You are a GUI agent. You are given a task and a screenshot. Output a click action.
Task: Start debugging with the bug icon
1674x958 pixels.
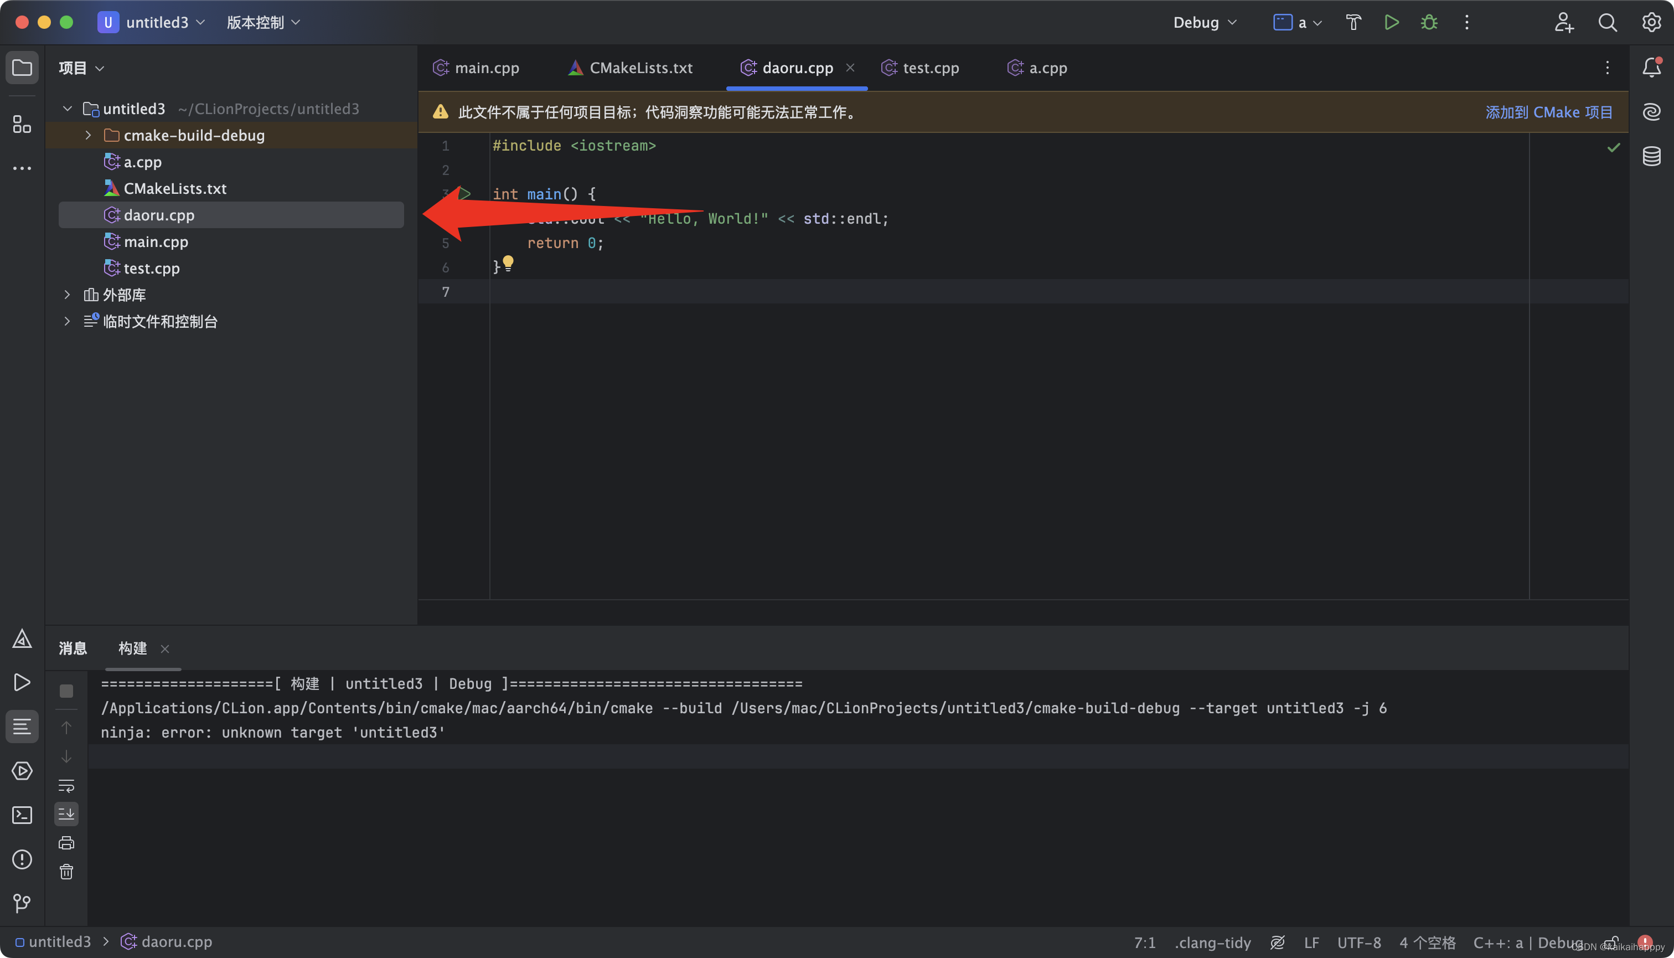coord(1429,22)
